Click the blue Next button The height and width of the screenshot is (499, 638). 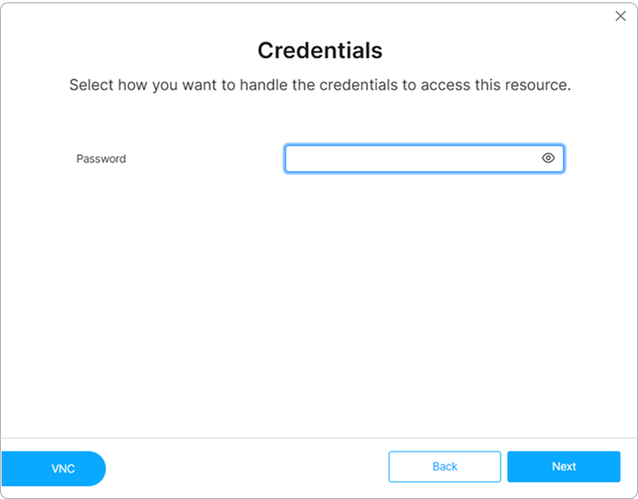563,466
